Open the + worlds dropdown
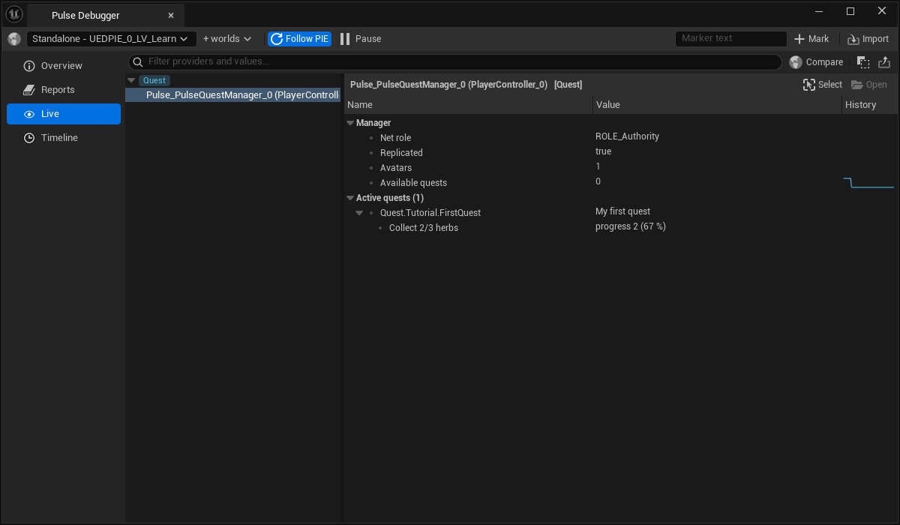 tap(227, 39)
